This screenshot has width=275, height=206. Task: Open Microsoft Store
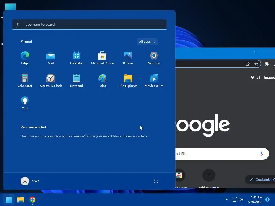click(x=102, y=58)
